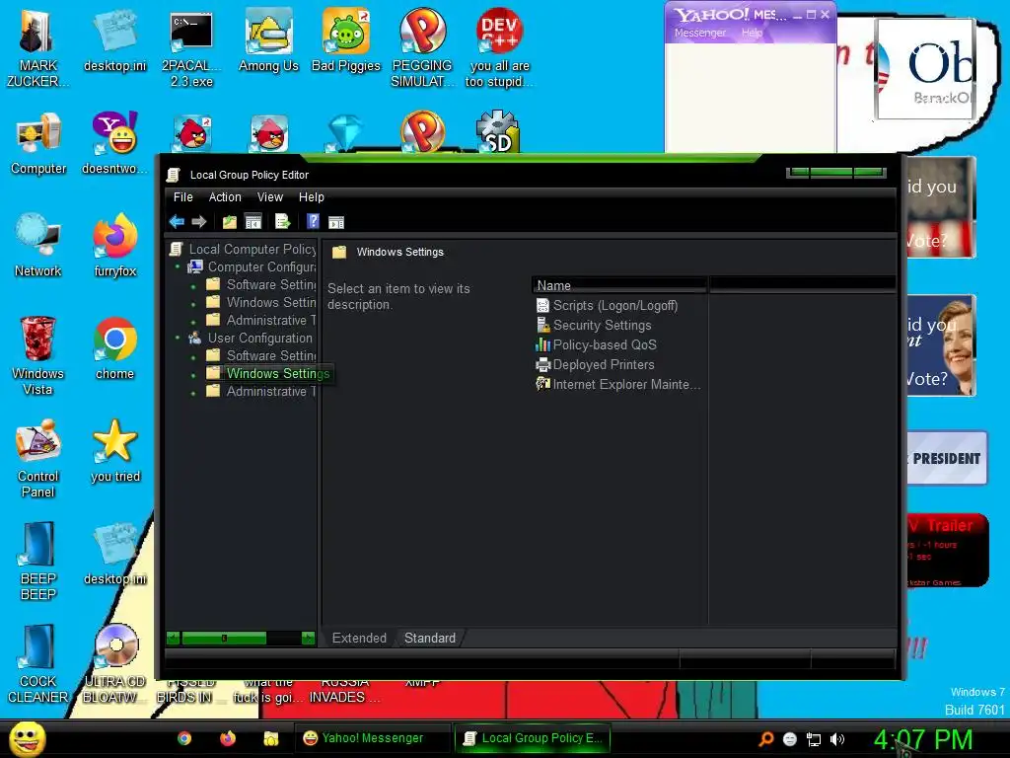Collapse the Computer Configuration tree node
The image size is (1010, 758).
178,266
